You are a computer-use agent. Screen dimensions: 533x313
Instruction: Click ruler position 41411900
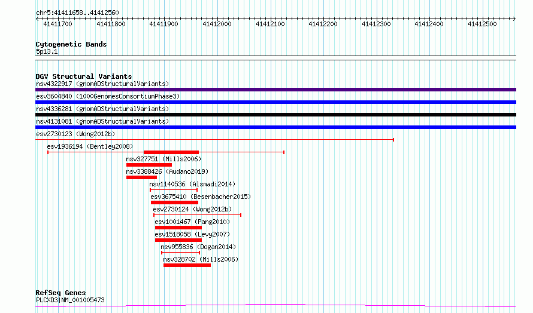tap(164, 24)
